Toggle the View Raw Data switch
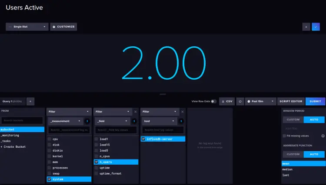The width and height of the screenshot is (326, 185). pyautogui.click(x=213, y=101)
